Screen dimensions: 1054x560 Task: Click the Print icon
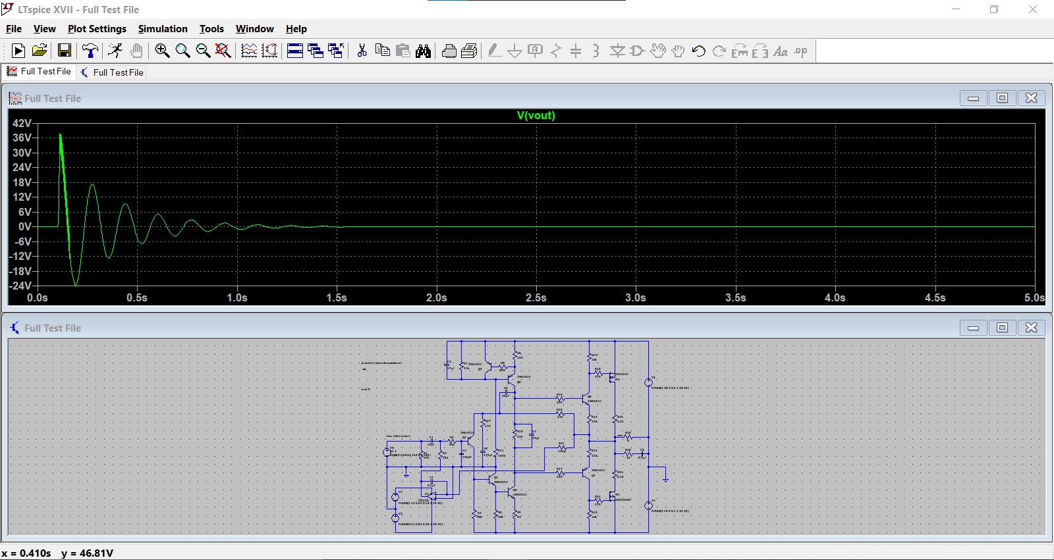pyautogui.click(x=470, y=51)
